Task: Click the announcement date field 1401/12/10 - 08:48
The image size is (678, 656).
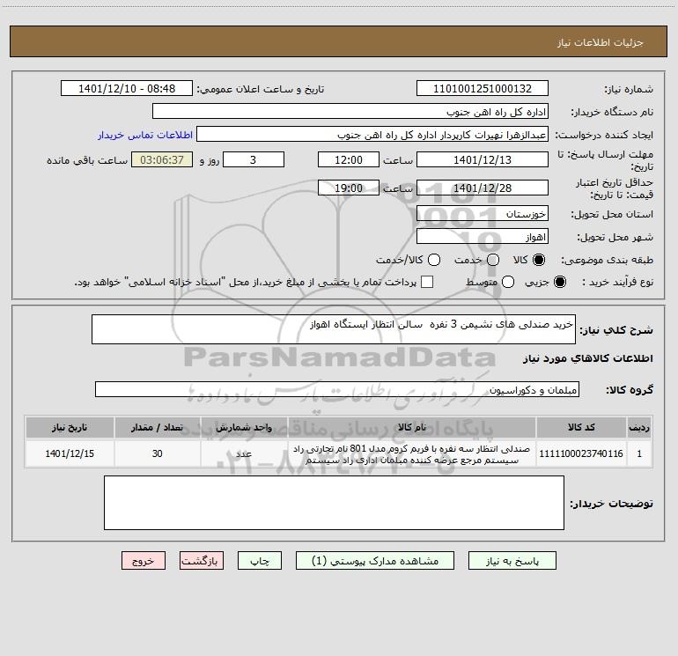Action: pos(127,89)
